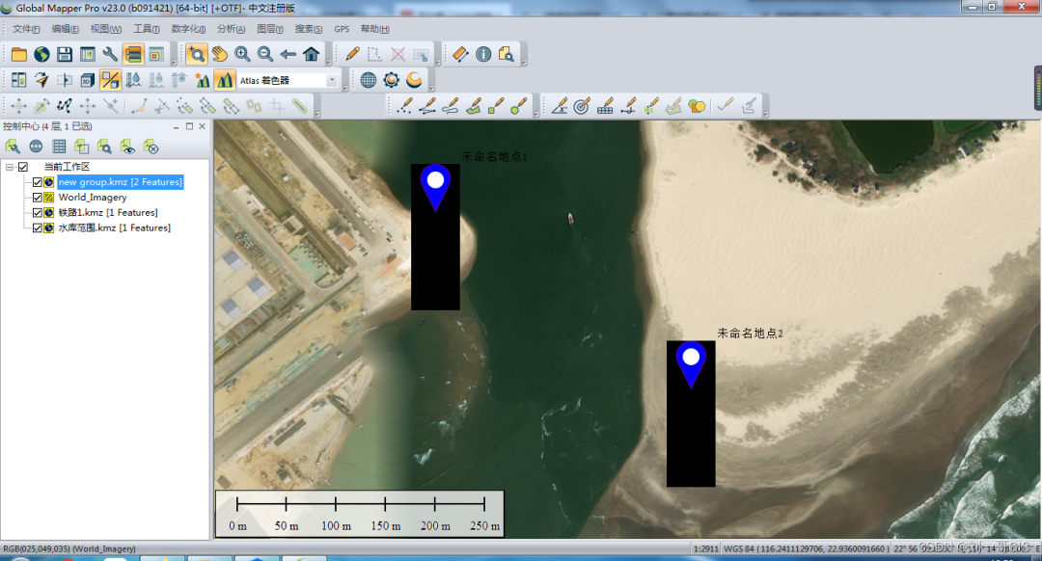Open the search by attributes document icon

tap(507, 54)
